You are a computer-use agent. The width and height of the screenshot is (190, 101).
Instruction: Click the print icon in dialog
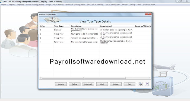[x=140, y=84]
